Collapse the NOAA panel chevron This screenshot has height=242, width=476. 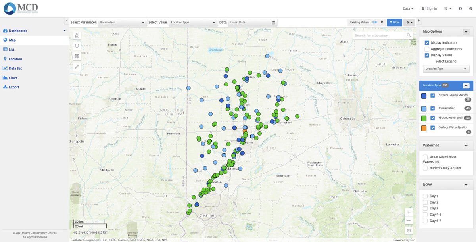[x=466, y=185]
